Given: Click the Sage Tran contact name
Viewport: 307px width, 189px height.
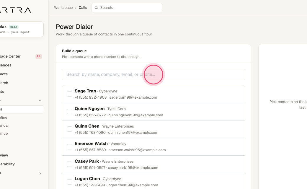Looking at the screenshot, I should 85,91.
